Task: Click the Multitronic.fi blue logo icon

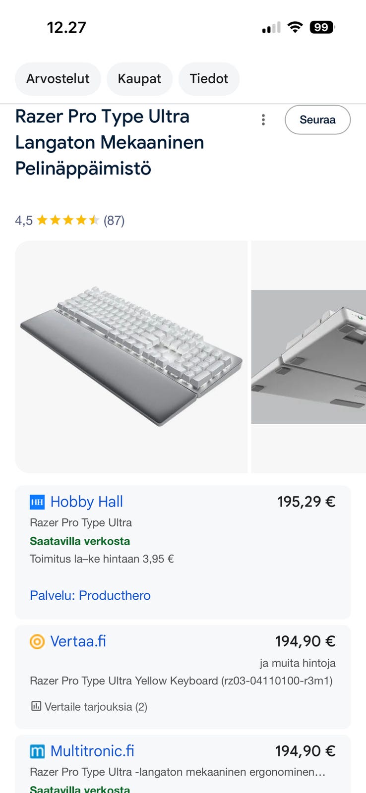Action: tap(37, 751)
